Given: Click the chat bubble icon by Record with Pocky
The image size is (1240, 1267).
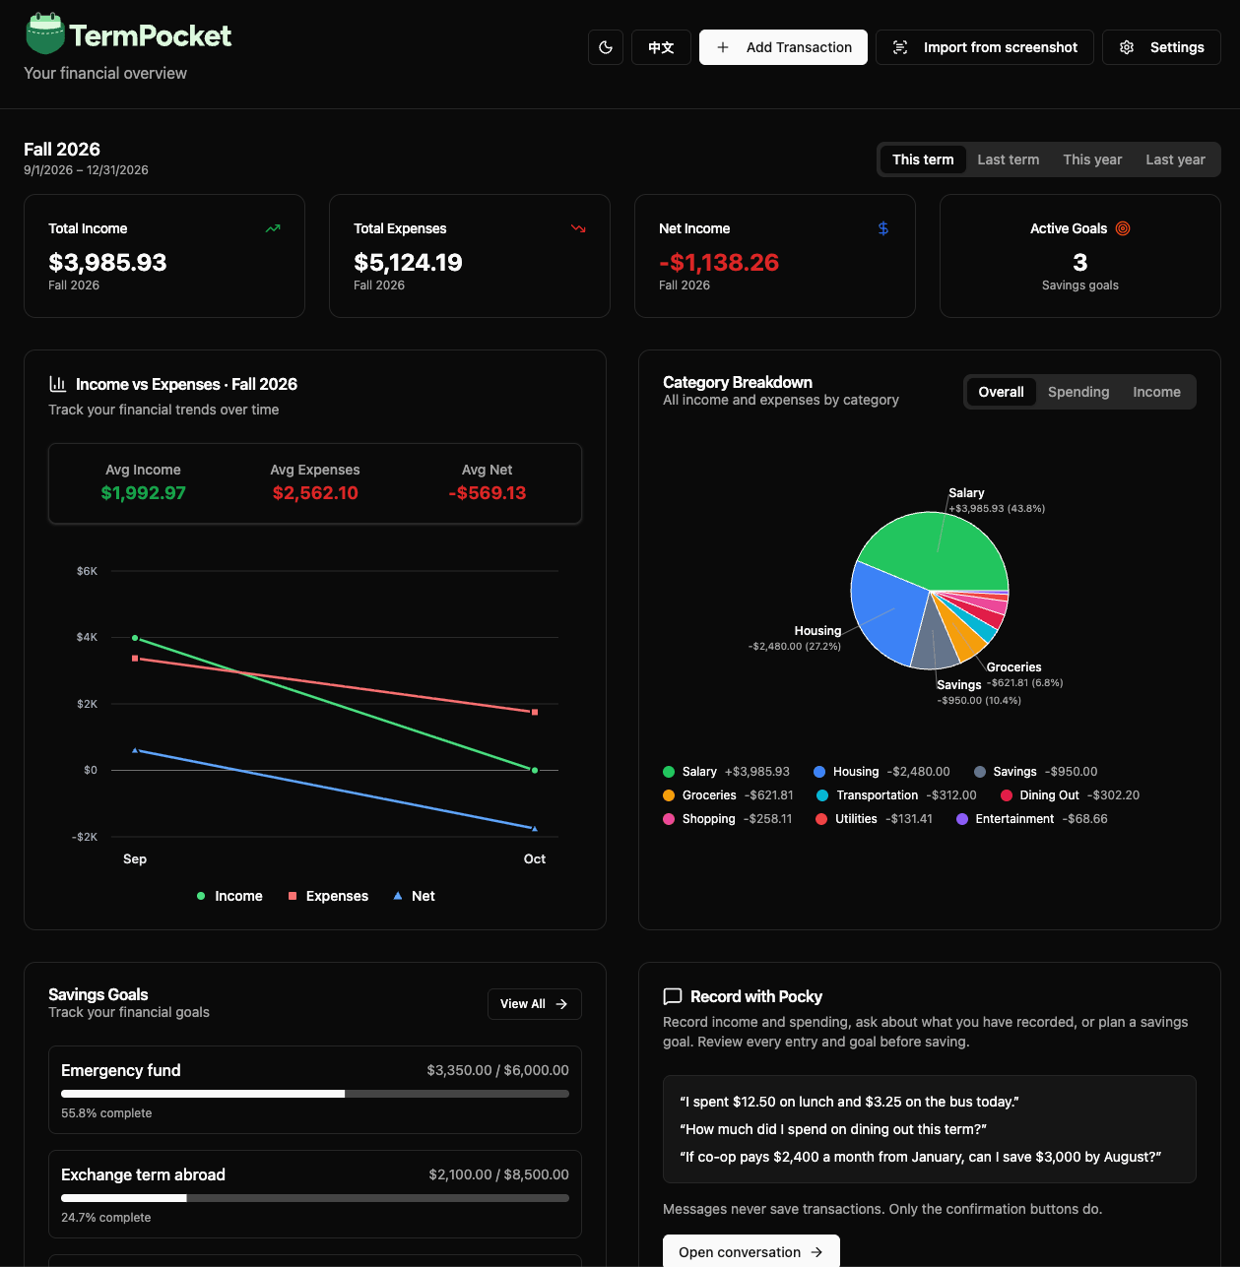Looking at the screenshot, I should coord(673,996).
